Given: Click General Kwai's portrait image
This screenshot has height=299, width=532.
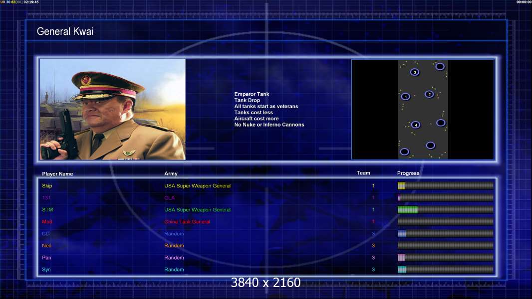Looking at the screenshot, I should pyautogui.click(x=113, y=109).
